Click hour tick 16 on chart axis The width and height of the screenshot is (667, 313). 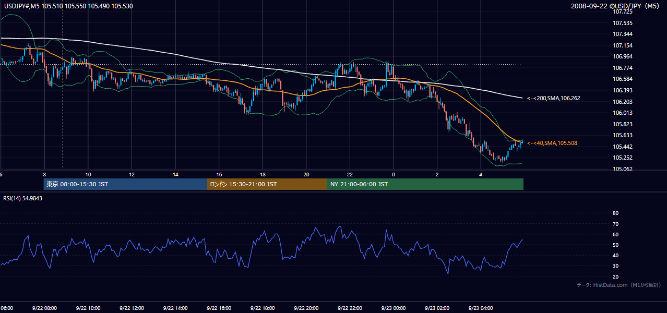coord(219,174)
